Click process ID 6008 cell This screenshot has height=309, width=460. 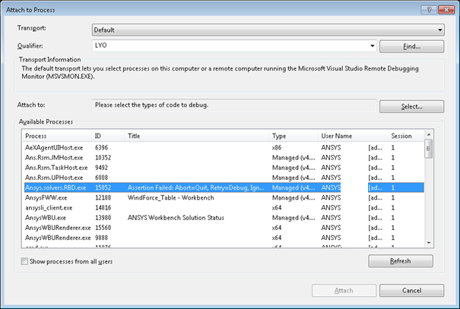102,178
